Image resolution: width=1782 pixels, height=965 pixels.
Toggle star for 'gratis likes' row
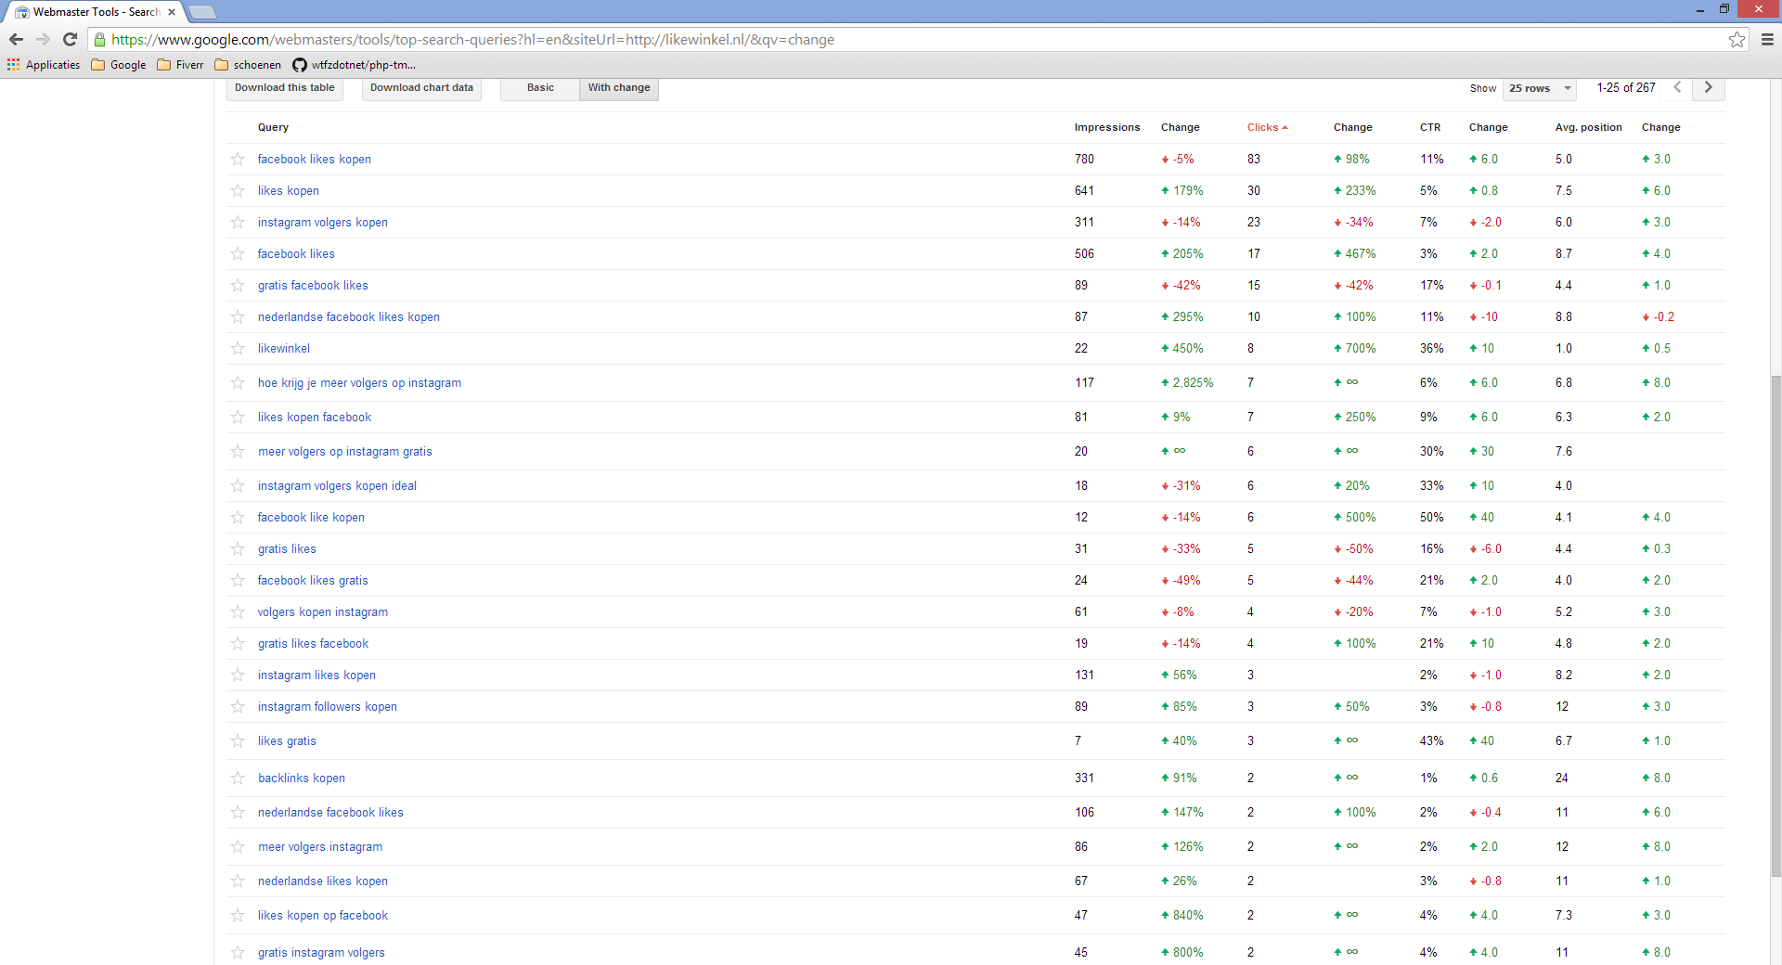pyautogui.click(x=238, y=549)
